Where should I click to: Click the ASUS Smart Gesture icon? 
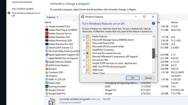click(47, 65)
